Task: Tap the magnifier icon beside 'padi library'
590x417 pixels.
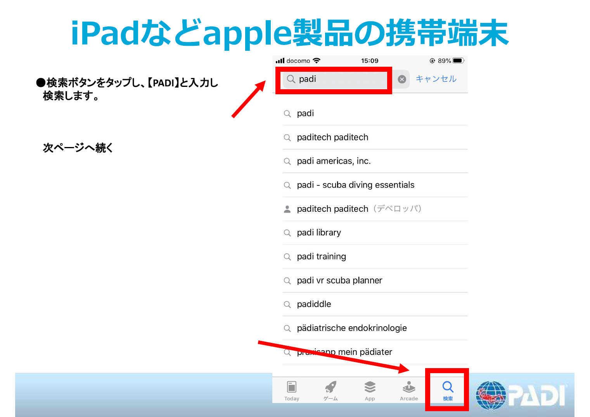Action: pyautogui.click(x=287, y=233)
